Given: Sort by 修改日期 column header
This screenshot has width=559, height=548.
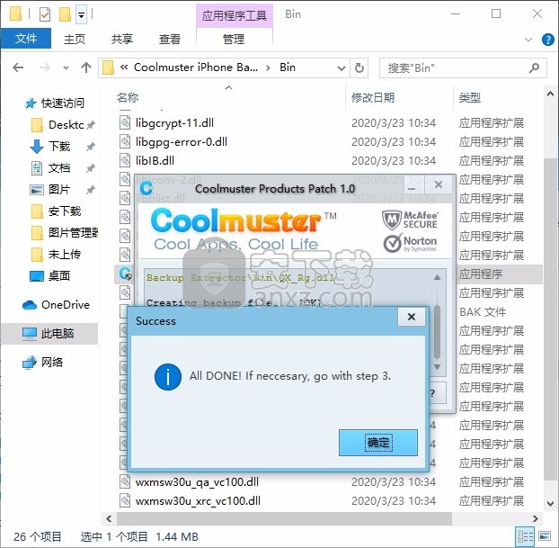Looking at the screenshot, I should click(373, 97).
